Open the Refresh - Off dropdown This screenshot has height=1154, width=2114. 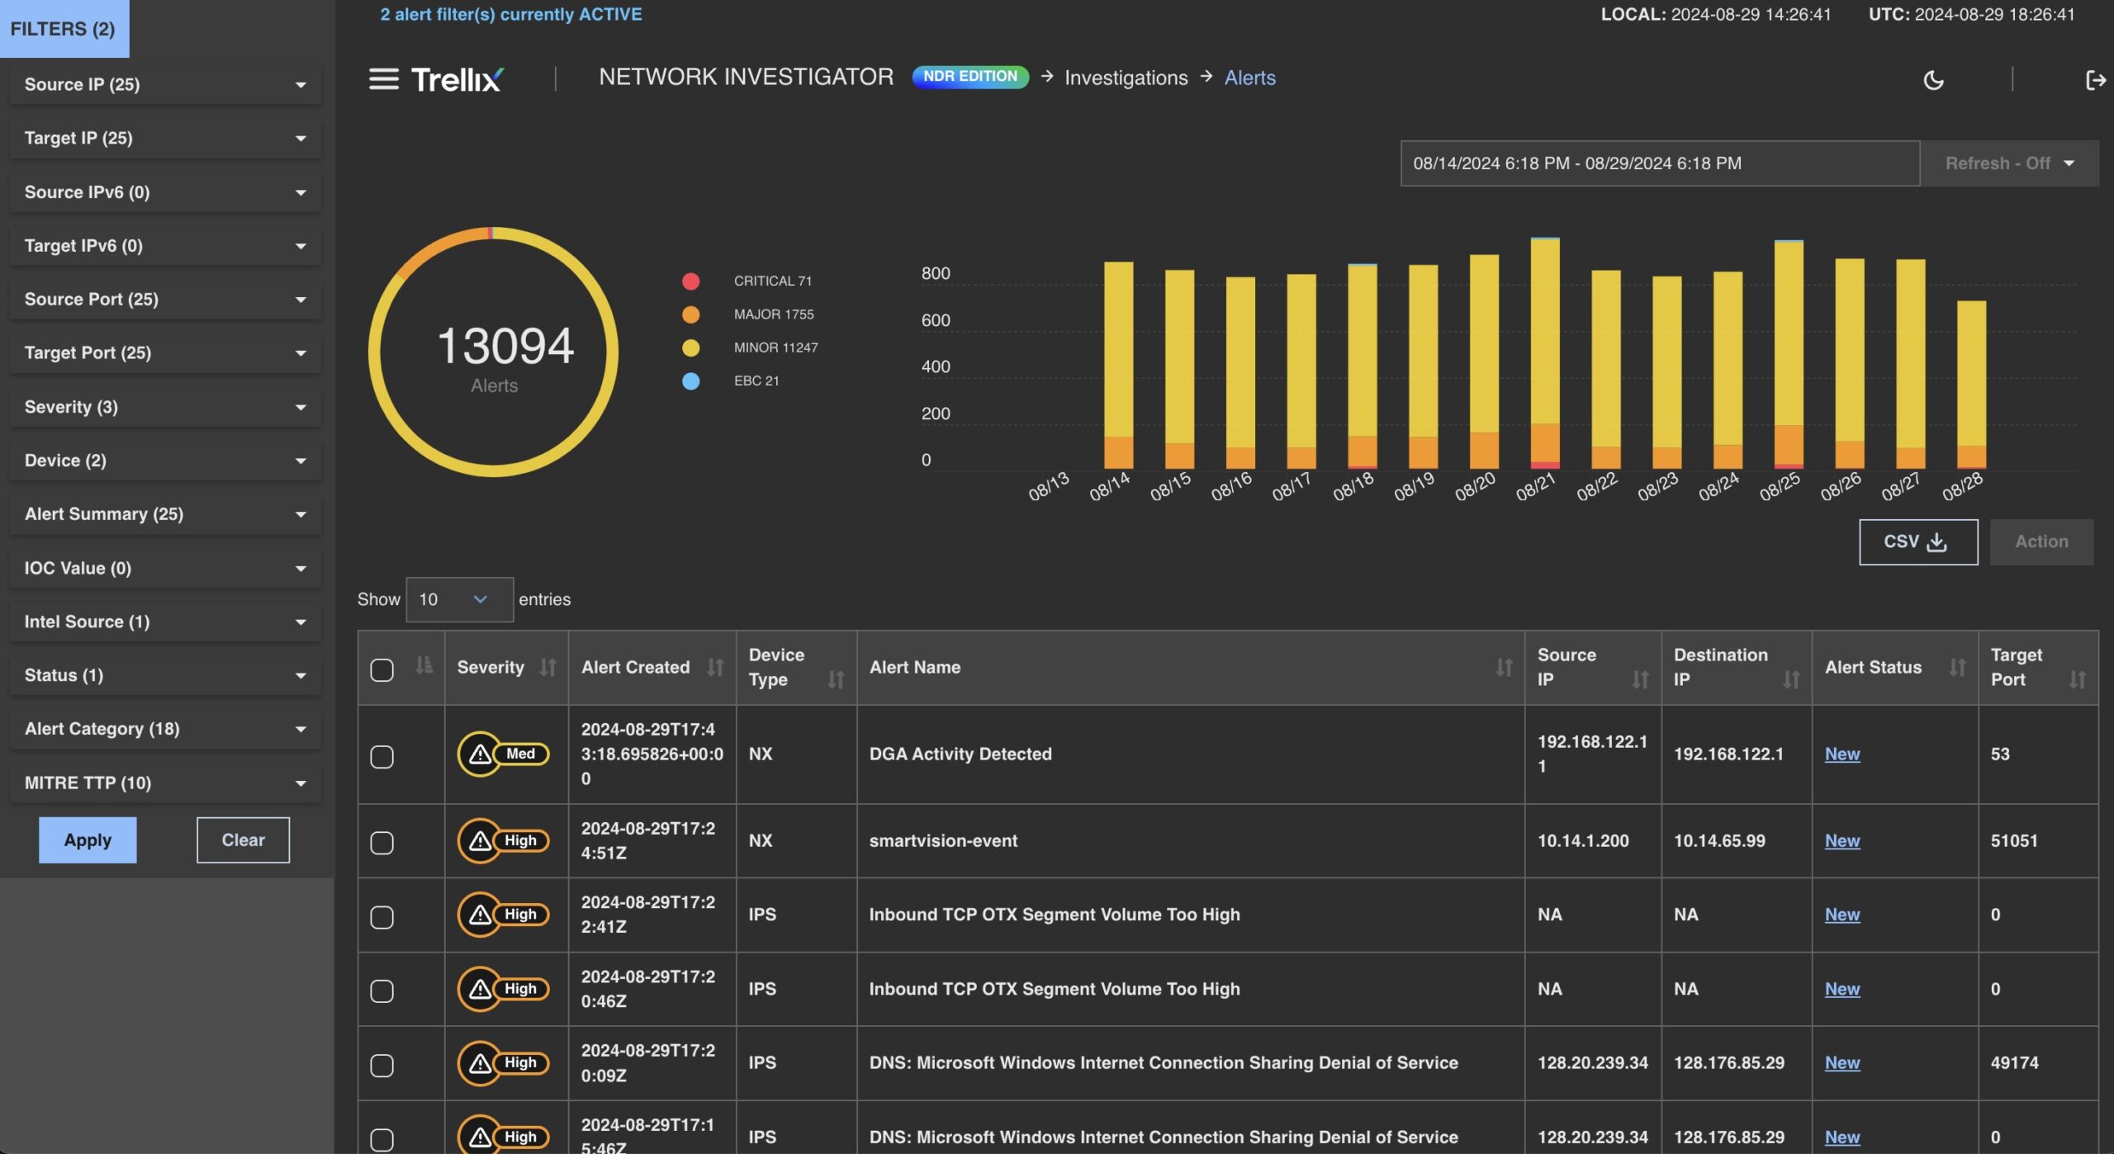[x=2008, y=163]
